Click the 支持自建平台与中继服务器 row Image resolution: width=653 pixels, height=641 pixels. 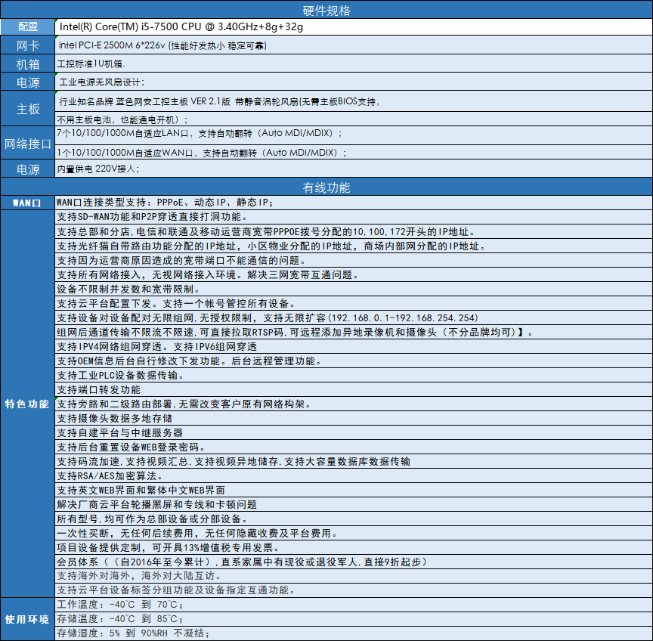click(x=354, y=432)
